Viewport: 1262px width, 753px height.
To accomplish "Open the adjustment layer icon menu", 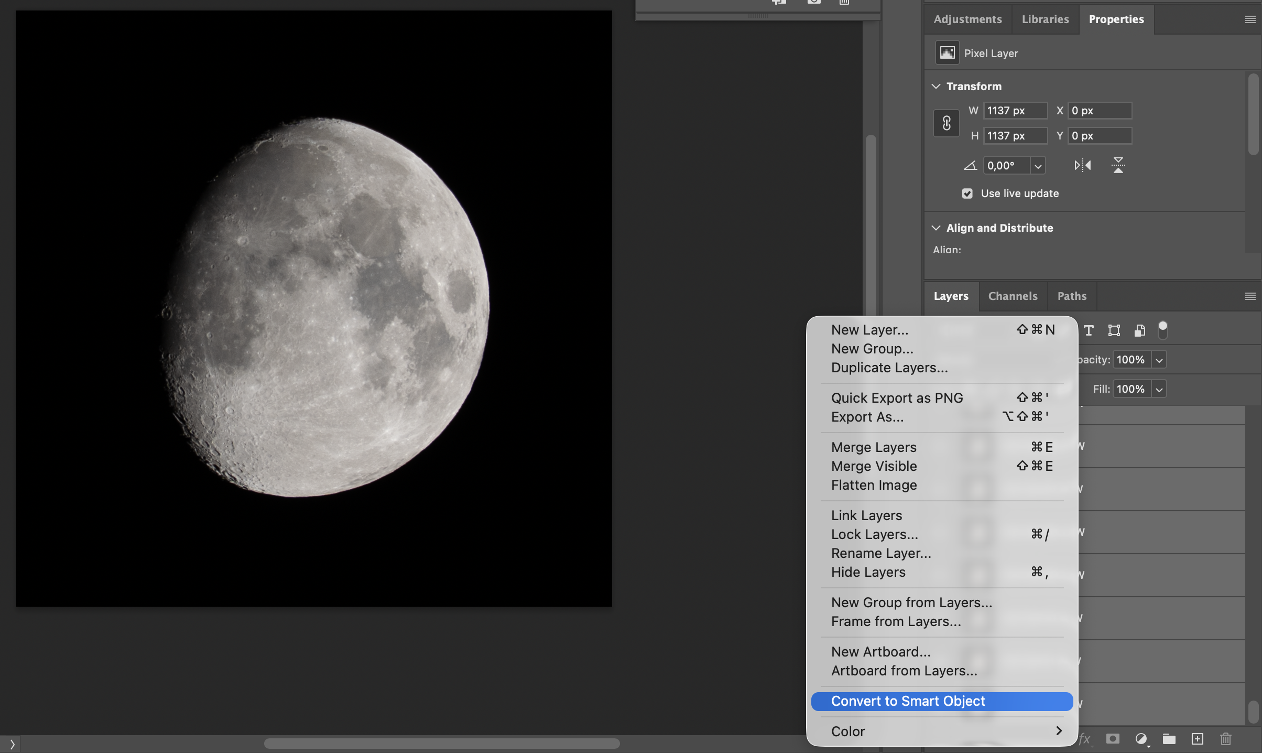I will coord(1141,739).
